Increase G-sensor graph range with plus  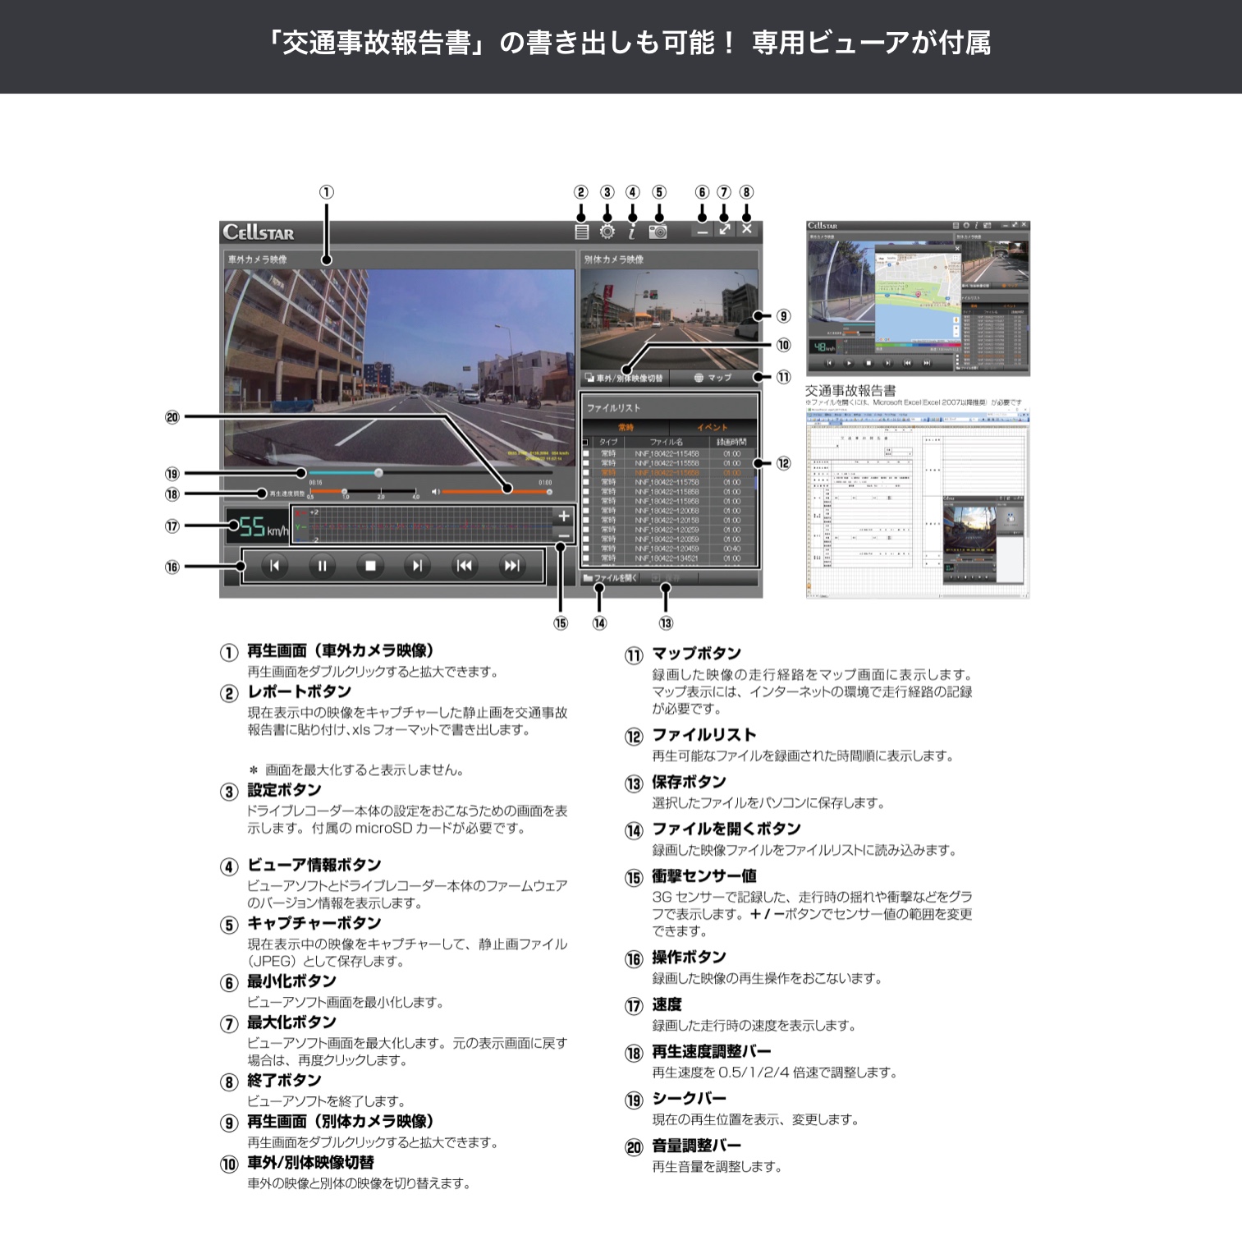(x=563, y=516)
